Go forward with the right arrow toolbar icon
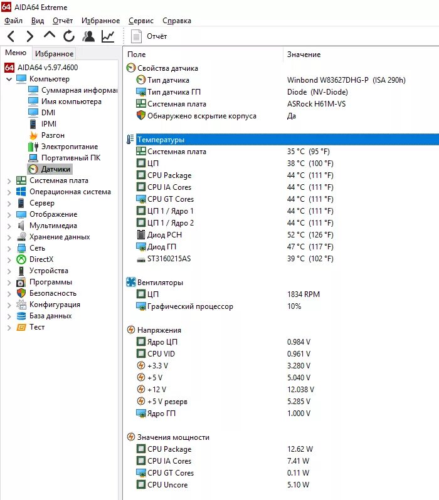Image resolution: width=439 pixels, height=500 pixels. 29,36
